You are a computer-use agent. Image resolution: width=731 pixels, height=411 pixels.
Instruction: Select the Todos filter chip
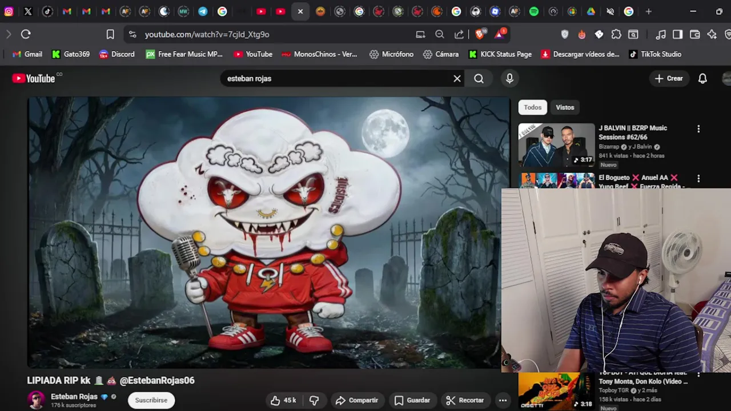[532, 107]
